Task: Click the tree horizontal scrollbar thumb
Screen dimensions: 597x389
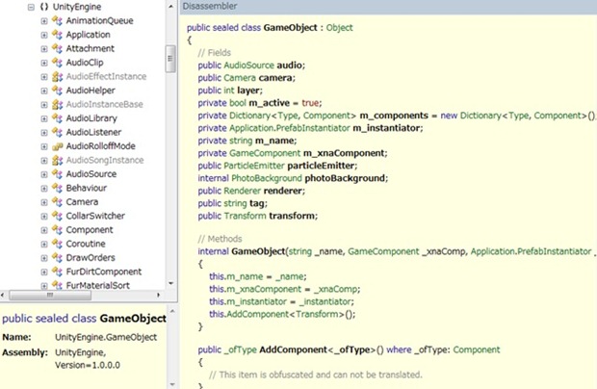Action: pyautogui.click(x=50, y=295)
